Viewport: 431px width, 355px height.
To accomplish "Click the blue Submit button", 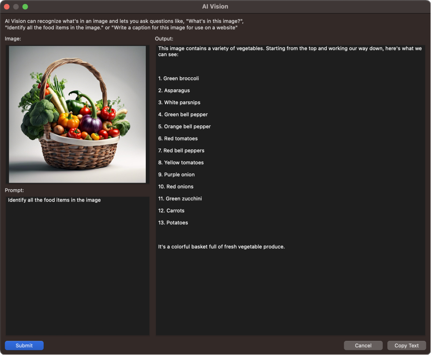I will point(24,345).
